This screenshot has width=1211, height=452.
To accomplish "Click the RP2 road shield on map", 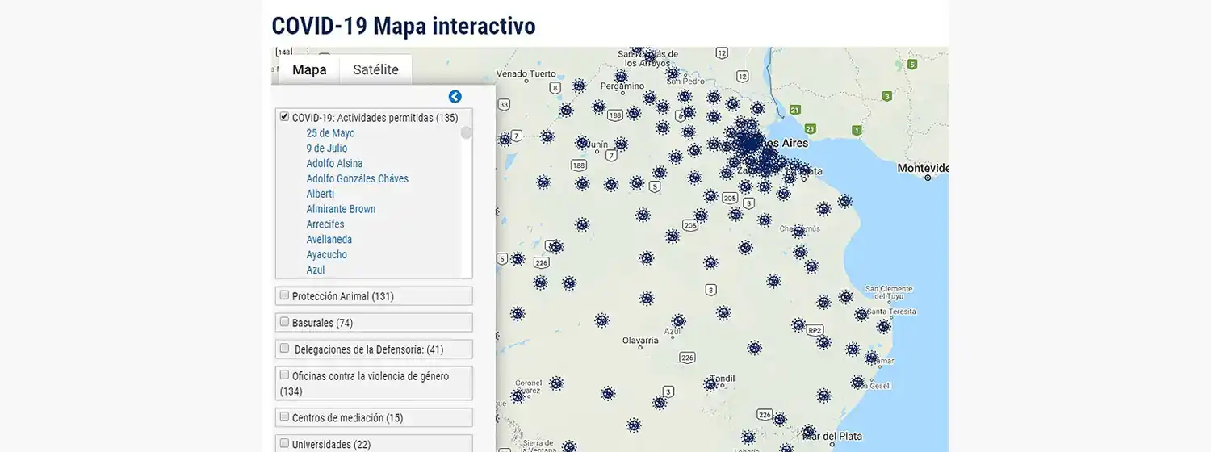I will tap(815, 330).
